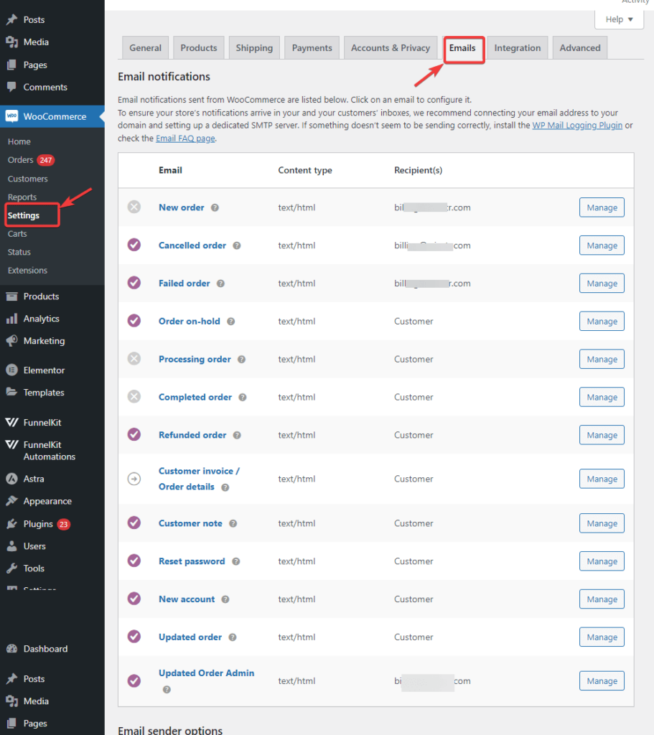This screenshot has height=735, width=654.
Task: Click the Marketing megaphone icon
Action: tap(11, 341)
